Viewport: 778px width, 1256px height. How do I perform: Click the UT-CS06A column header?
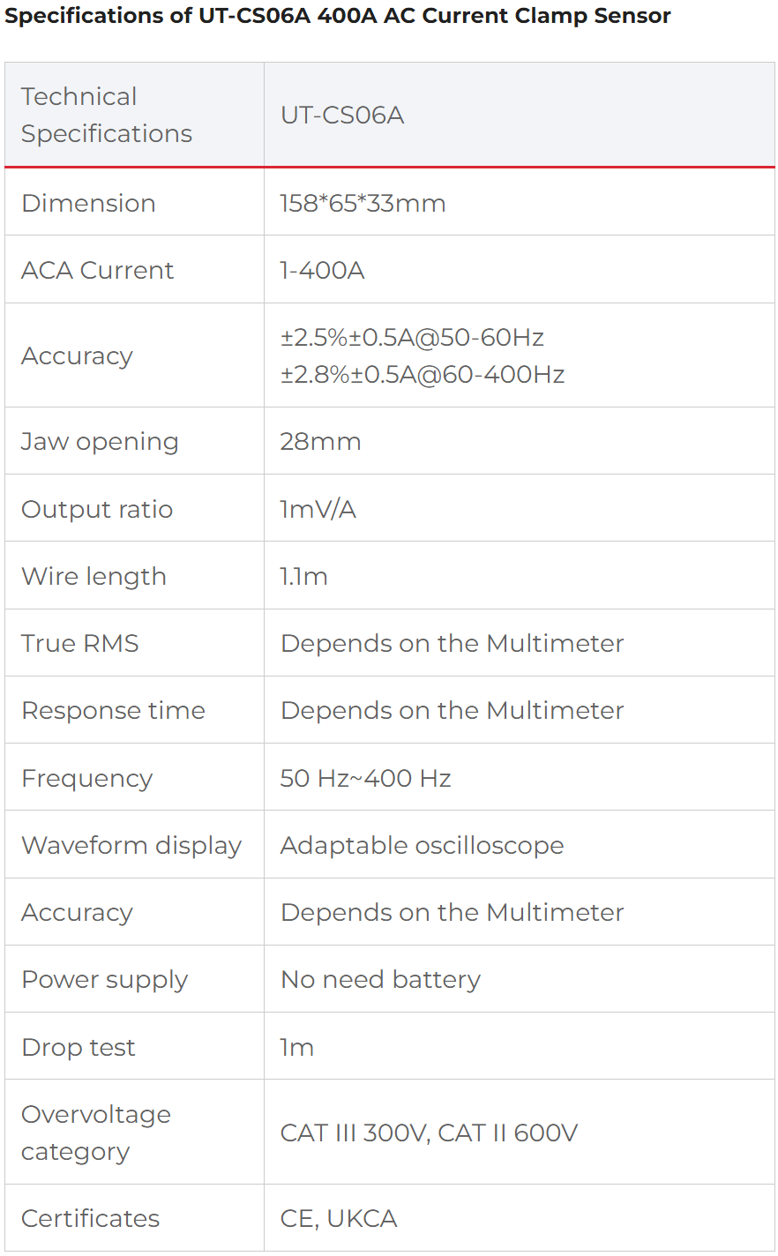point(519,115)
